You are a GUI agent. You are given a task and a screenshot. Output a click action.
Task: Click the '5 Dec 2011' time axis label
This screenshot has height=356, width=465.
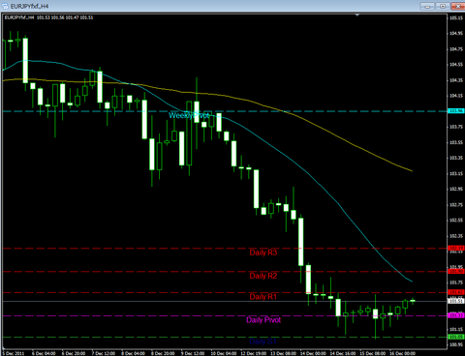tap(14, 353)
